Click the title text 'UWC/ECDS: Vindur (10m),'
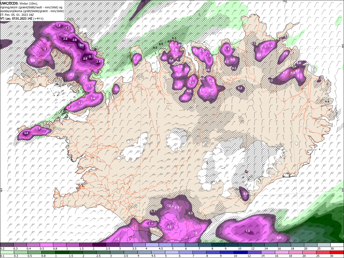344x258 pixels. coord(19,3)
